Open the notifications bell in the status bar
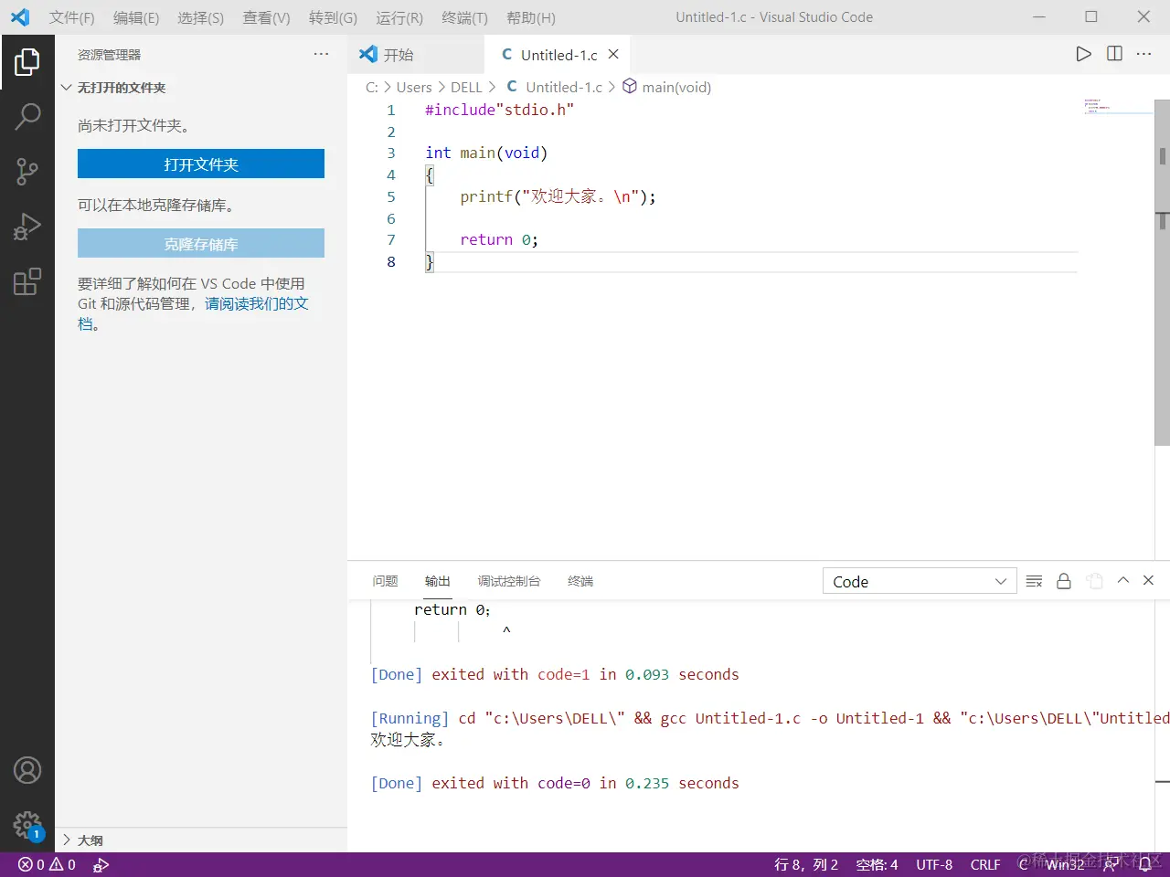This screenshot has width=1170, height=877. 1144,864
